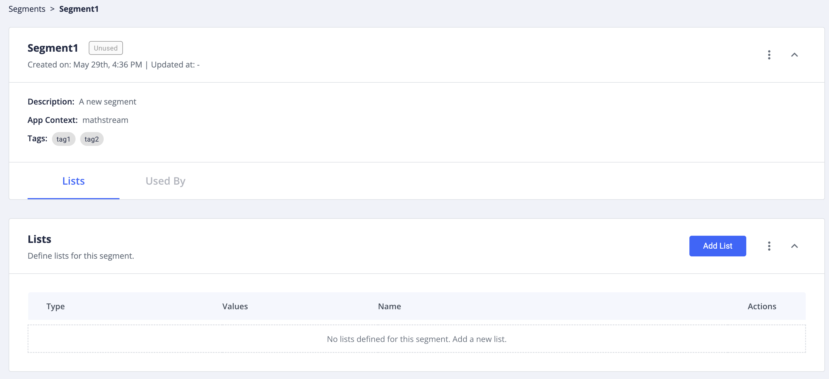Select the Lists tab
Screen dimensions: 829x379
(73, 181)
